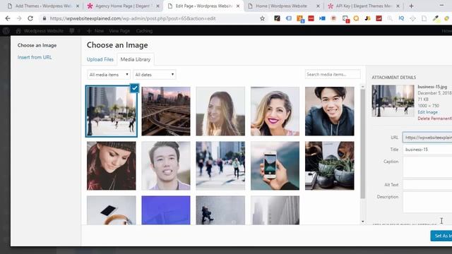Click the orange extension icon with the badge
This screenshot has height=254, width=452.
(x=299, y=19)
